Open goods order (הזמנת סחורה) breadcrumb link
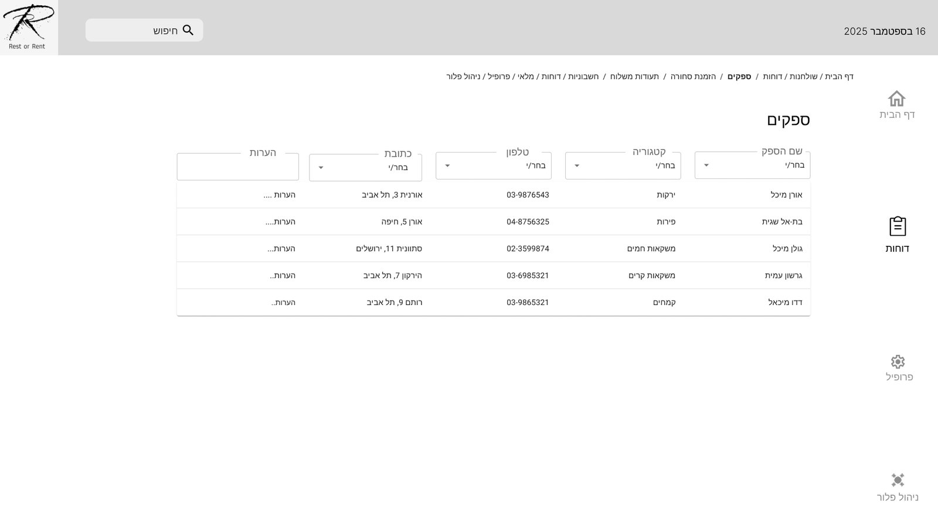 coord(693,76)
